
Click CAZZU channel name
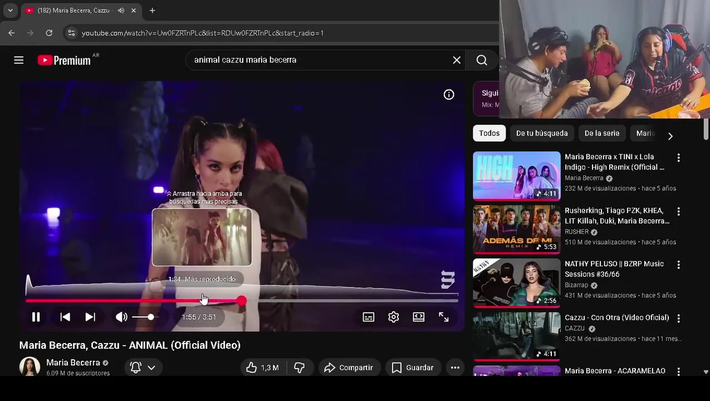(x=575, y=329)
